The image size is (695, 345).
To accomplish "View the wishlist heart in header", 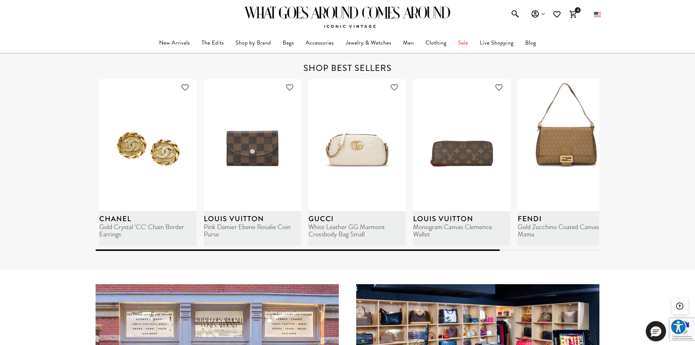I will tap(557, 14).
